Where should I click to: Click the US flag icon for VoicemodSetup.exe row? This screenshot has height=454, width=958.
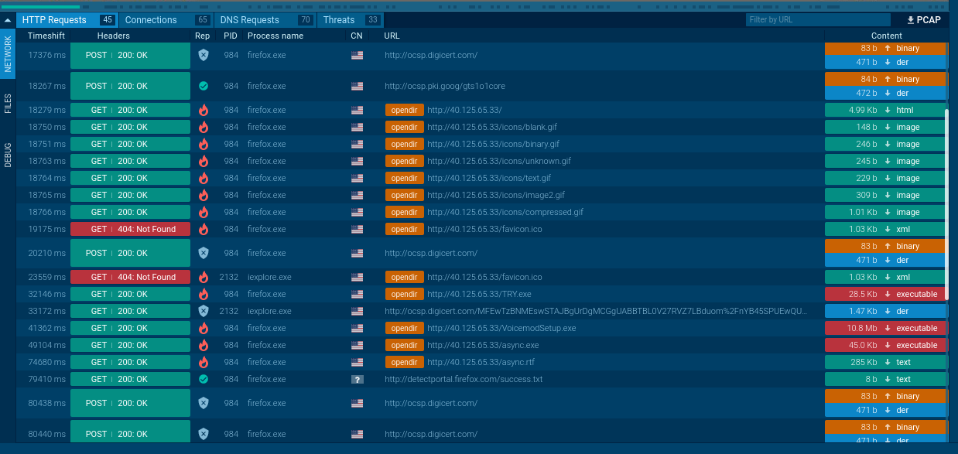point(357,328)
